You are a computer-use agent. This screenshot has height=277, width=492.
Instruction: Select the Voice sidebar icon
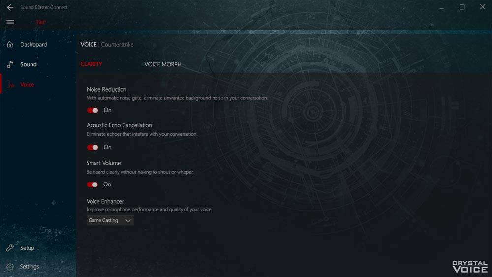[10, 85]
